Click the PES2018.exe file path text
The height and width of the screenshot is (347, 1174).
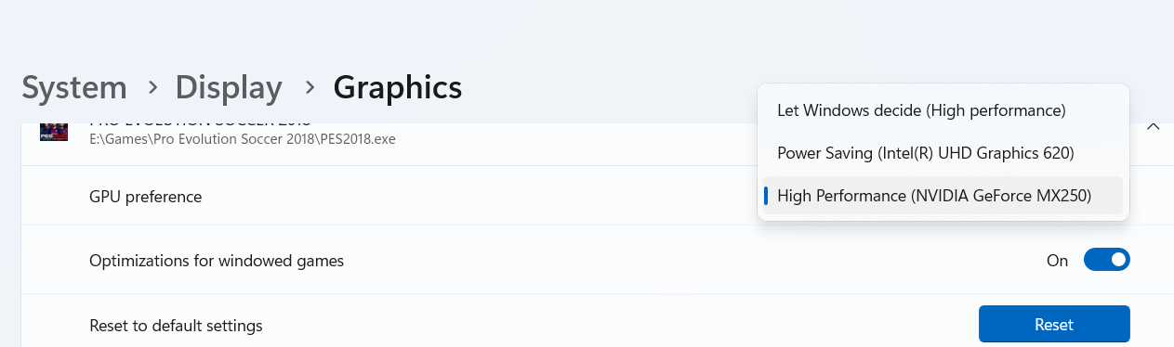(243, 139)
